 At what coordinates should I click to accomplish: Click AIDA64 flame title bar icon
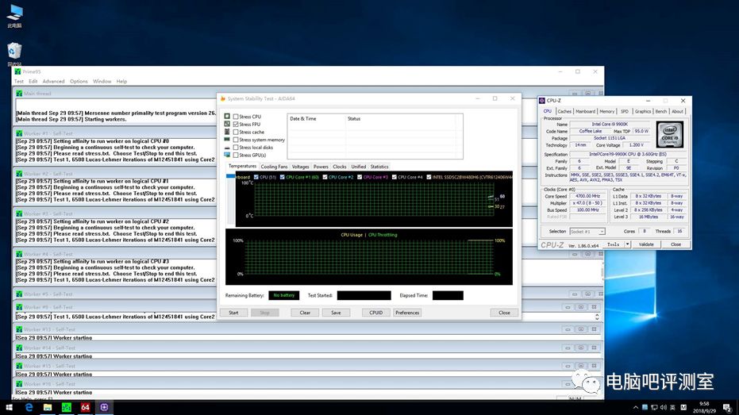click(223, 99)
